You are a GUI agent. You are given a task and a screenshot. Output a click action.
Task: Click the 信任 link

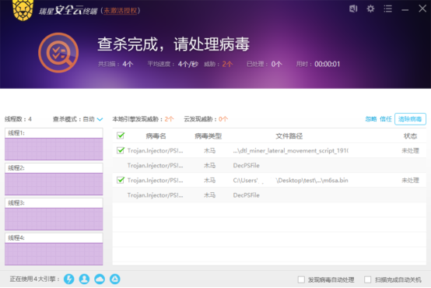[x=385, y=119]
